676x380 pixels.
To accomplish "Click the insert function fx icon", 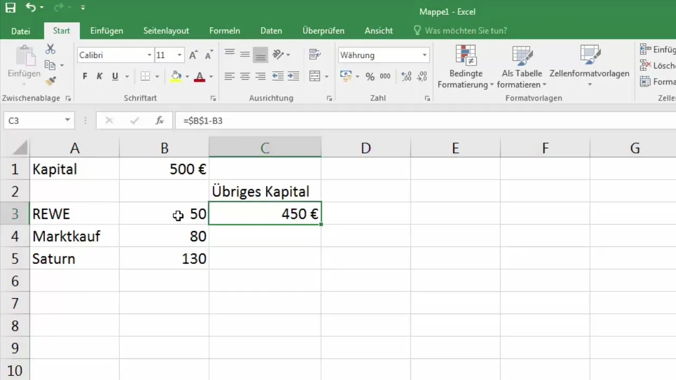I will (x=159, y=120).
